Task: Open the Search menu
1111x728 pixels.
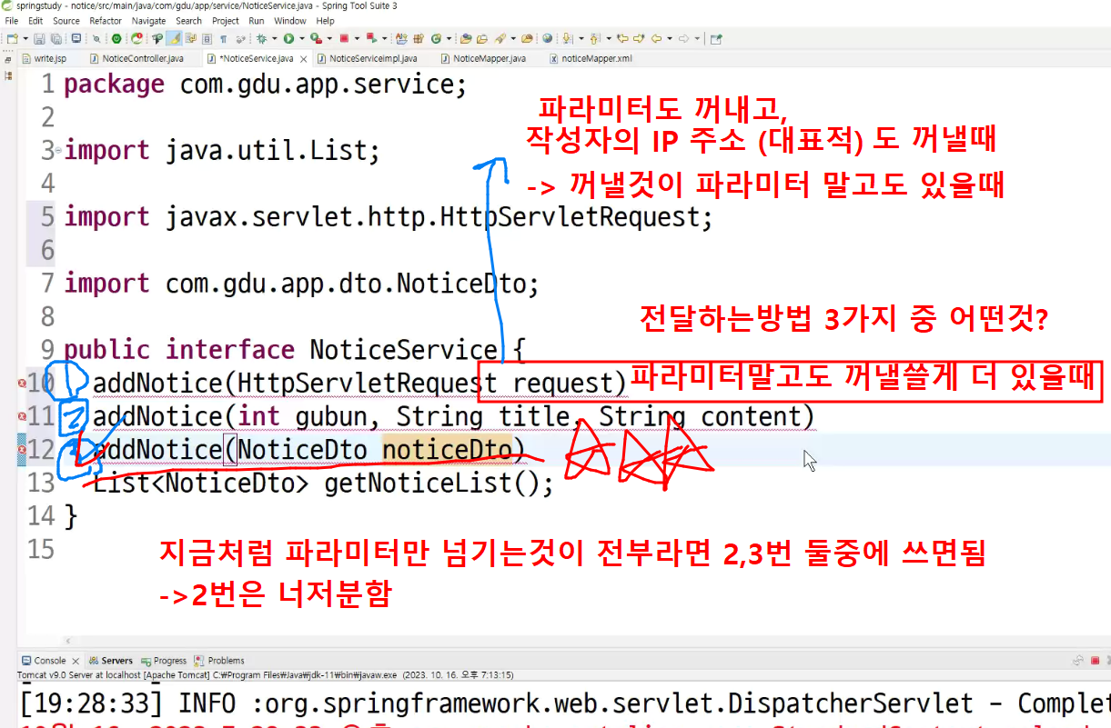Action: 189,20
